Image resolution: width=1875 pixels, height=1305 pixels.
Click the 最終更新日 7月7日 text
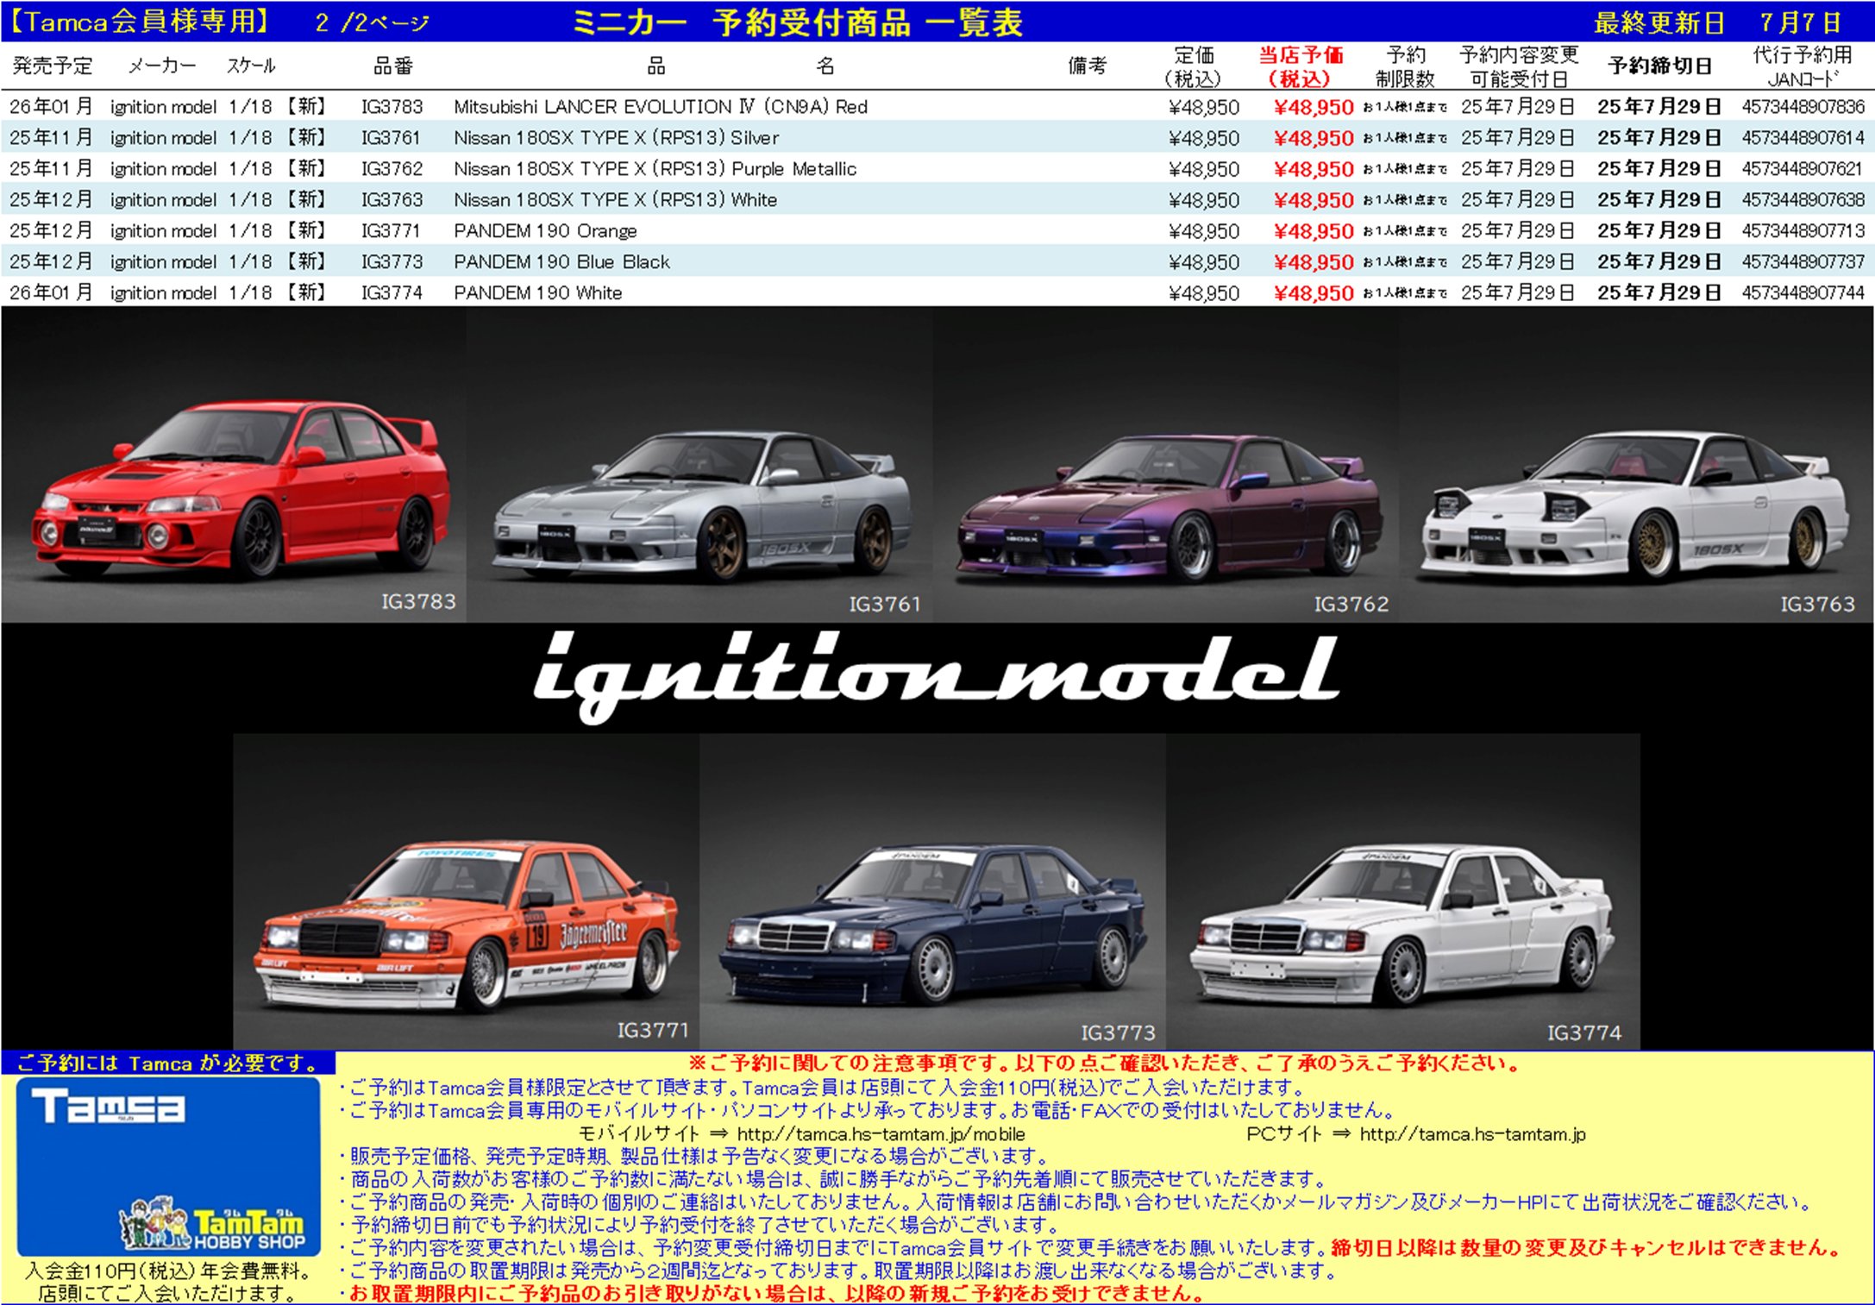[1717, 22]
